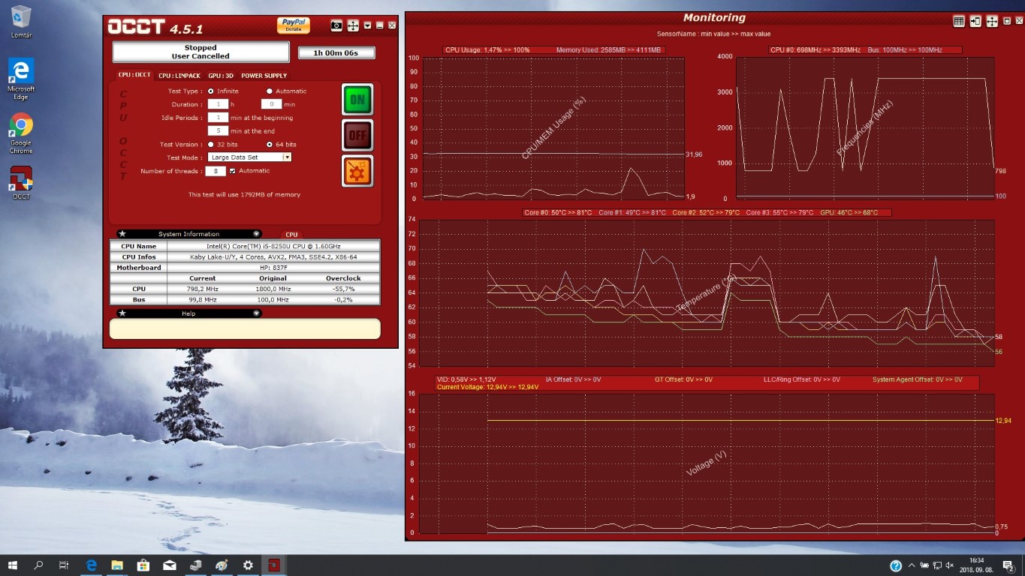Viewport: 1025px width, 576px height.
Task: Click the dock-arrow icon in Monitoring header
Action: click(x=975, y=22)
